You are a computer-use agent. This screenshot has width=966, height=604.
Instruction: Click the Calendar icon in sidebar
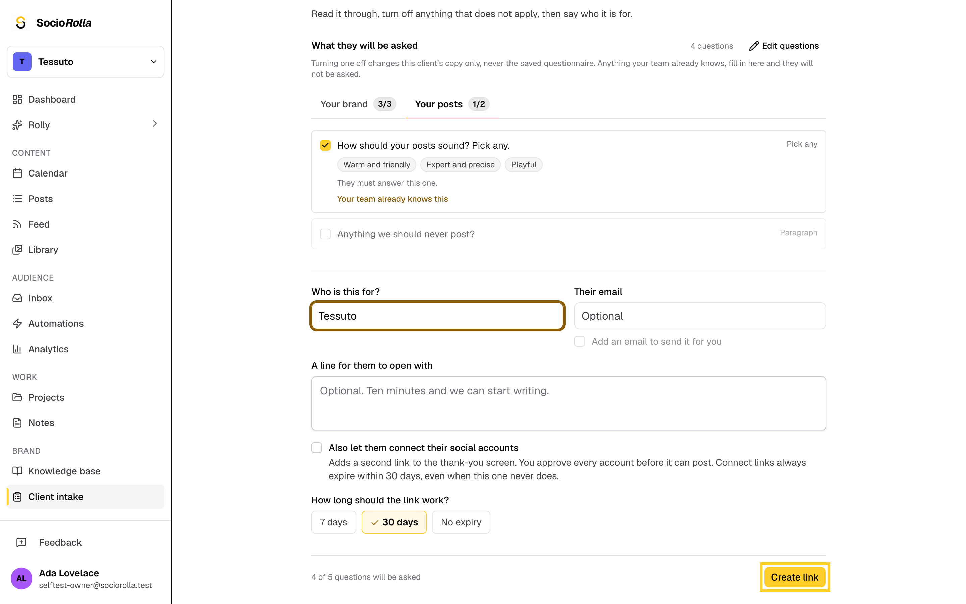tap(17, 173)
